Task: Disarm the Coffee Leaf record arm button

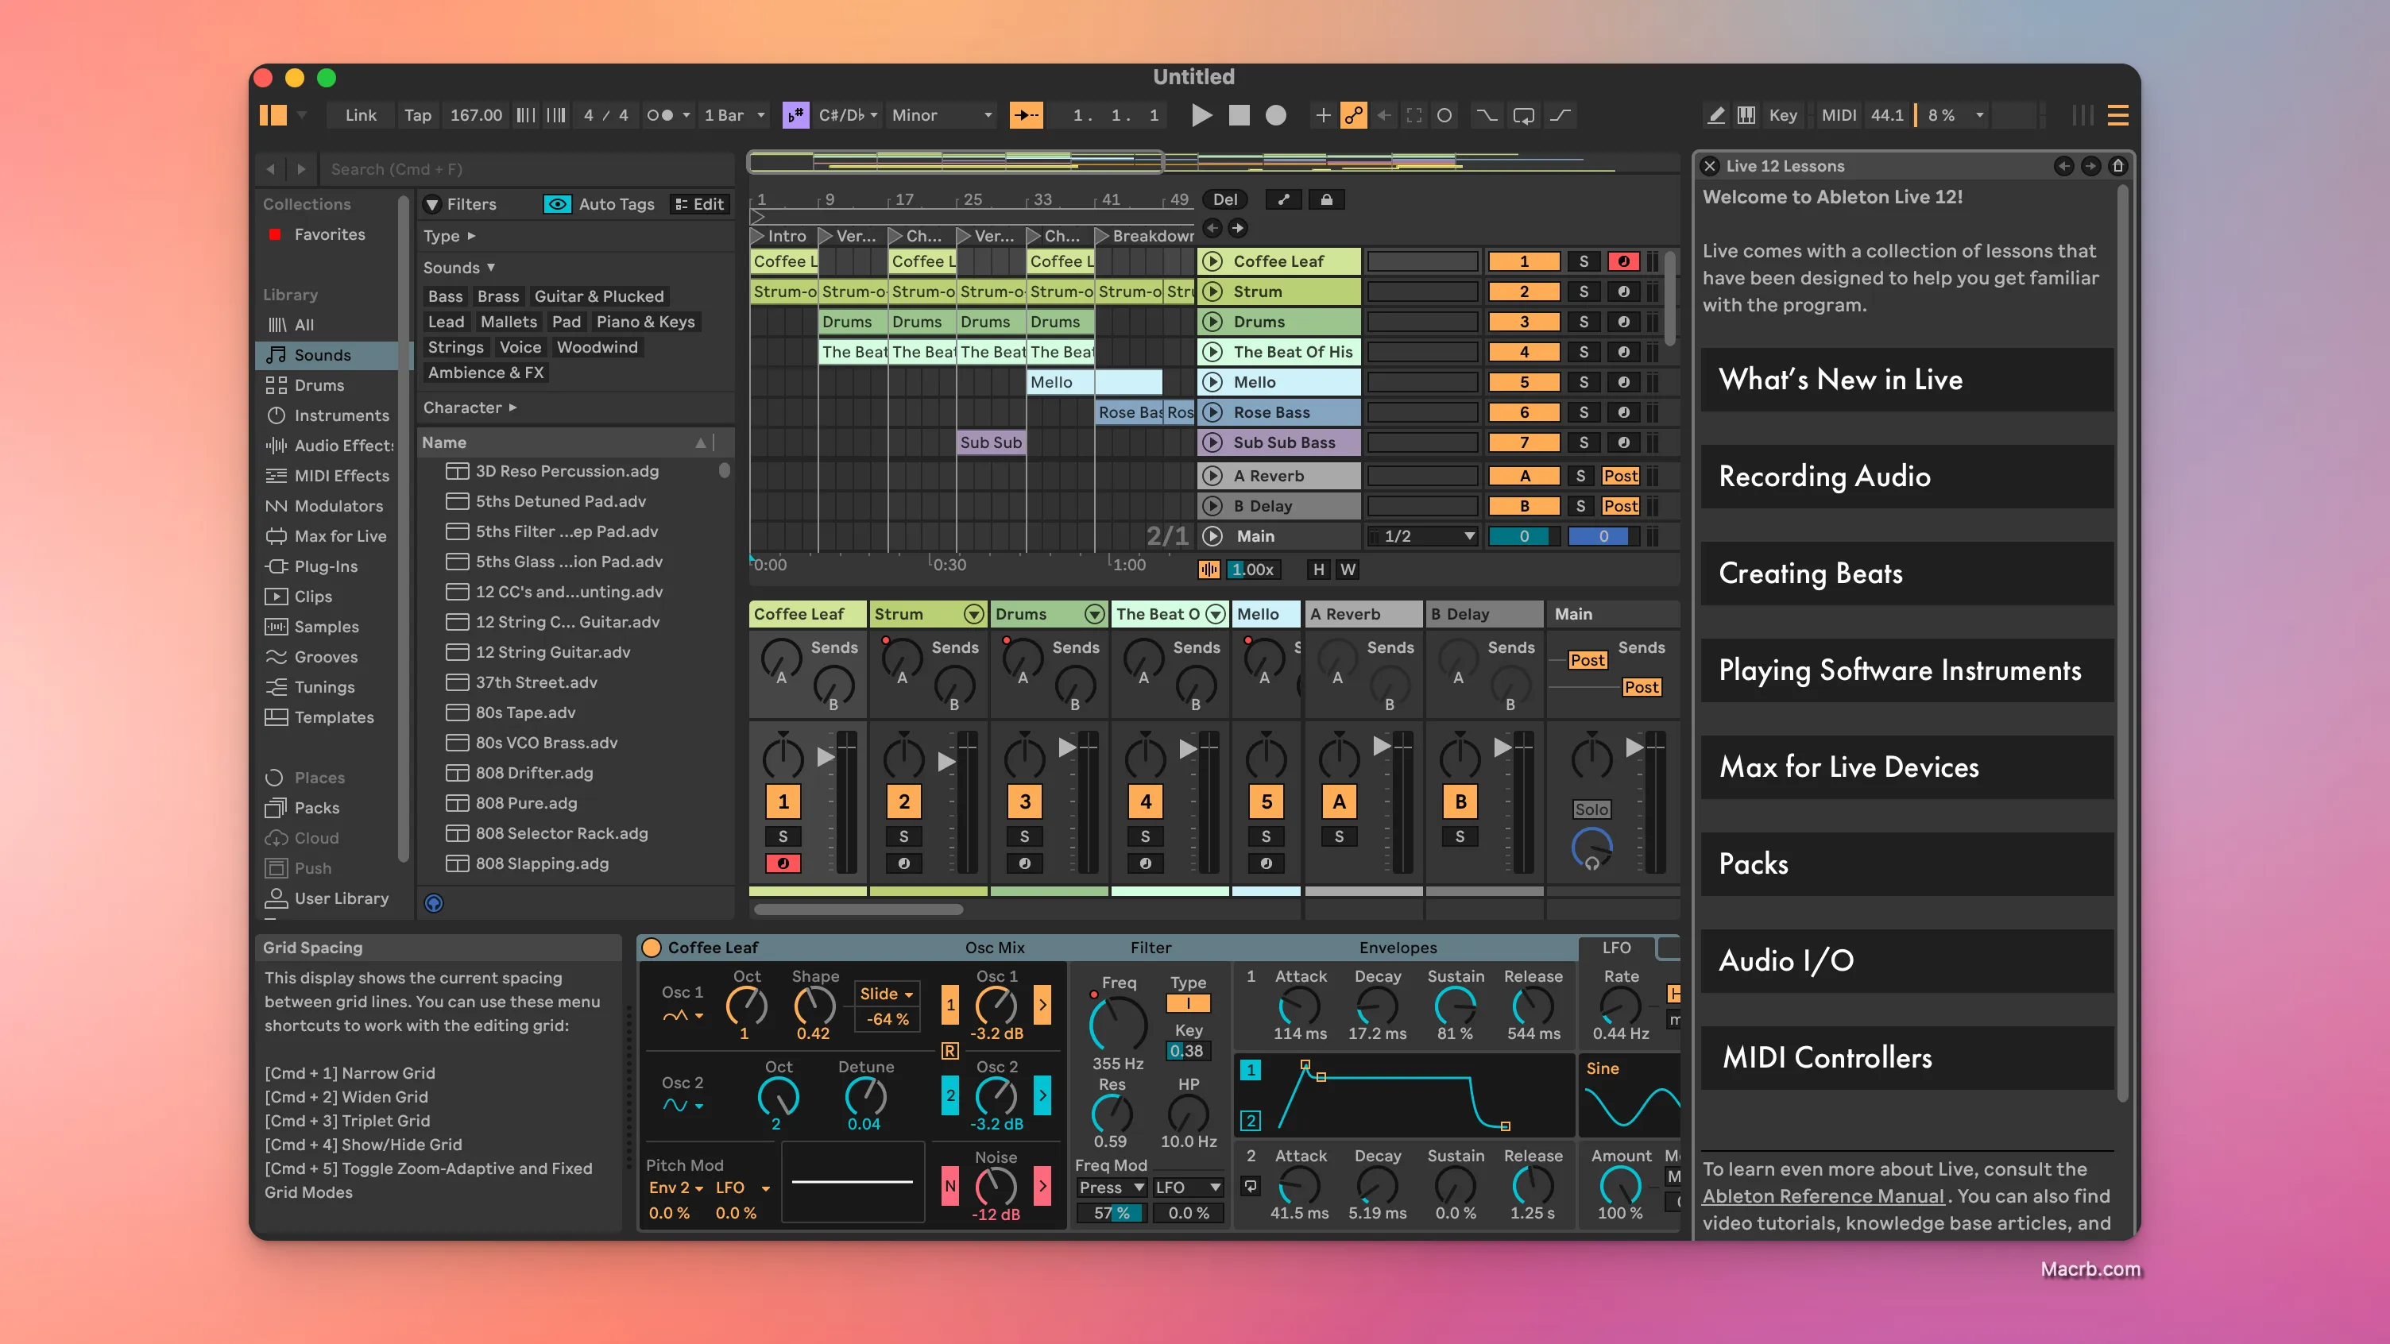Action: pyautogui.click(x=1622, y=261)
